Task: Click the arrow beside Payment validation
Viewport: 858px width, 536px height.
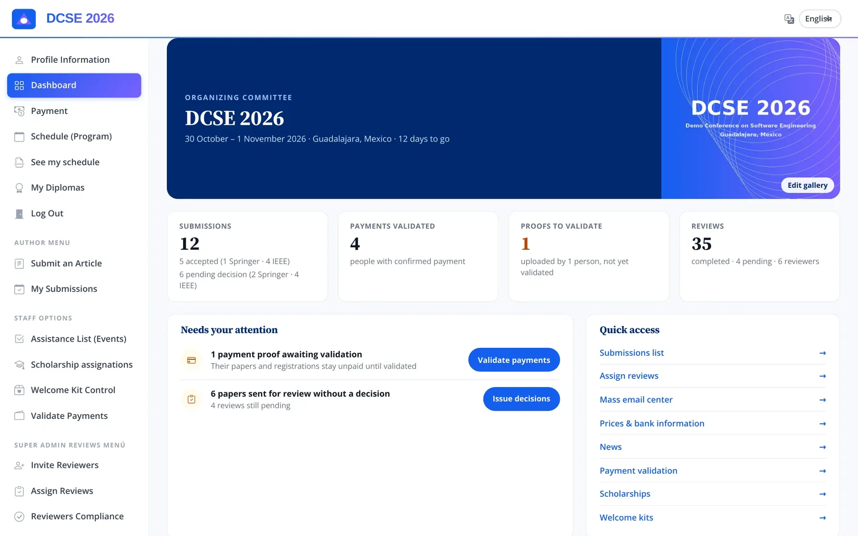Action: (x=822, y=471)
